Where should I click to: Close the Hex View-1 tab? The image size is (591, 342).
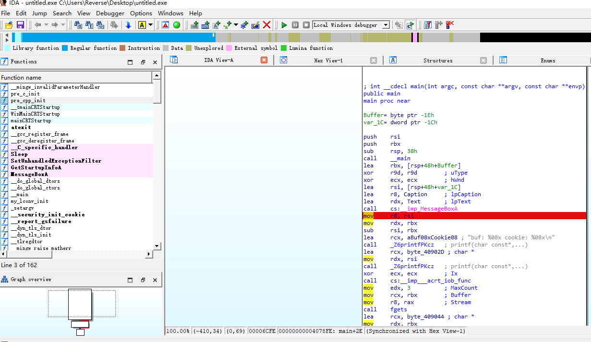click(374, 60)
